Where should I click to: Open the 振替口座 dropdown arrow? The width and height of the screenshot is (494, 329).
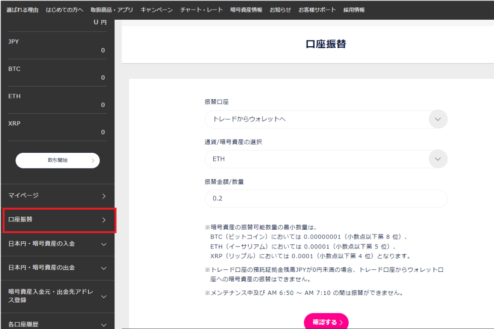[438, 119]
